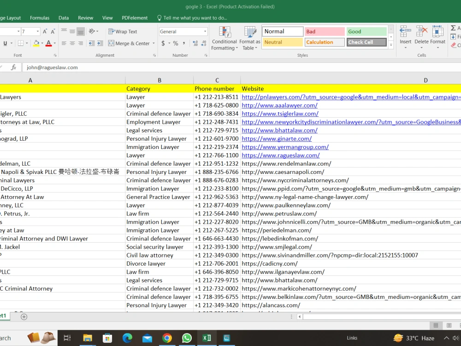Open the Format cells button

(438, 37)
